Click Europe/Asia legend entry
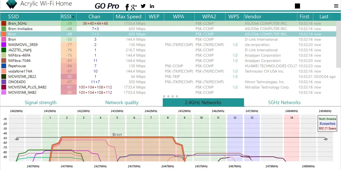This screenshot has width=341, height=170. pyautogui.click(x=327, y=124)
